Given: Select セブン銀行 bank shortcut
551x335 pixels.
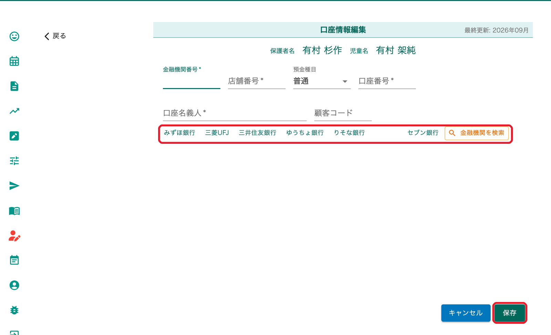Looking at the screenshot, I should tap(423, 133).
